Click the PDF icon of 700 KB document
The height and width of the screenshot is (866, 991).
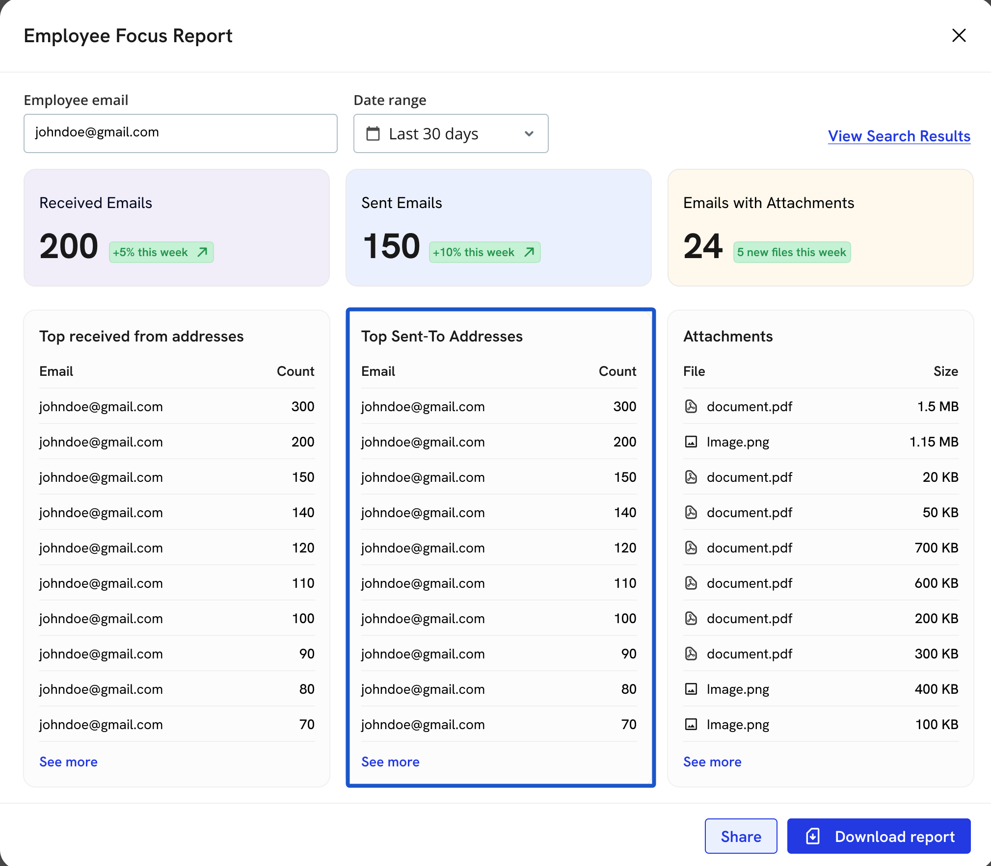click(x=691, y=548)
